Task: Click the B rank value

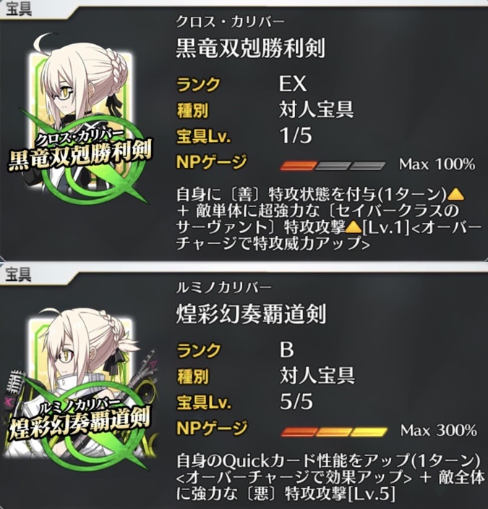Action: pyautogui.click(x=287, y=350)
